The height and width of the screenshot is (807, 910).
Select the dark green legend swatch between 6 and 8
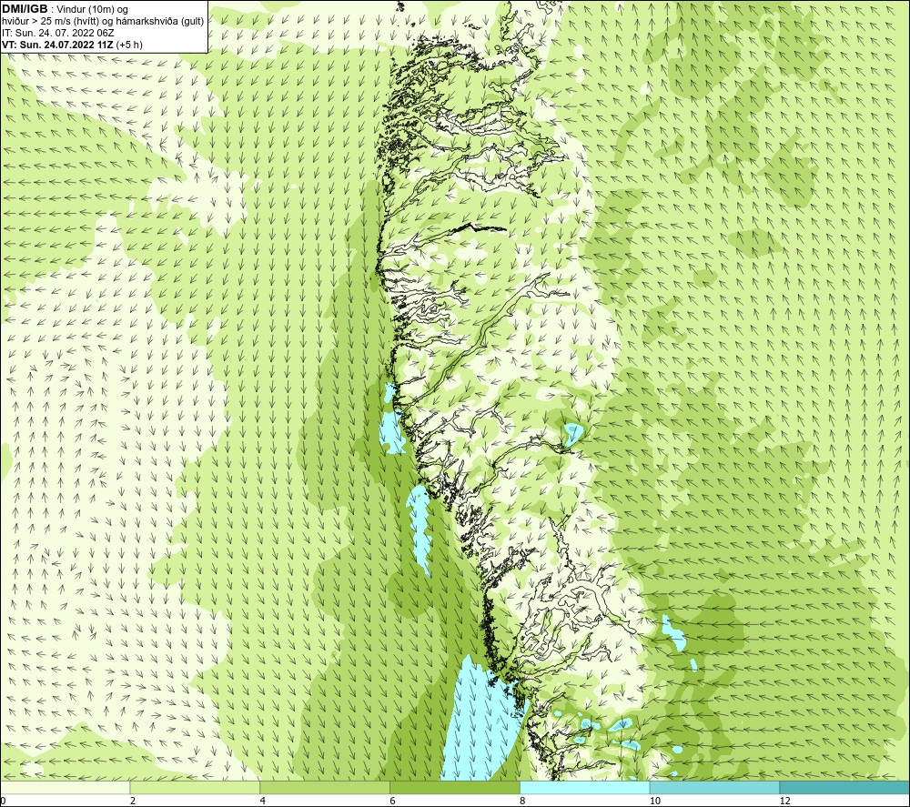coord(455,787)
